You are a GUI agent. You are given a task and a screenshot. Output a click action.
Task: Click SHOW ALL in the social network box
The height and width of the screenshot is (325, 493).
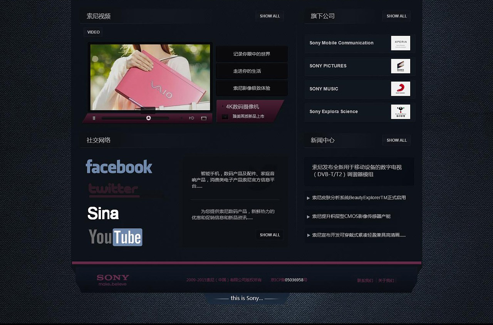pyautogui.click(x=270, y=235)
